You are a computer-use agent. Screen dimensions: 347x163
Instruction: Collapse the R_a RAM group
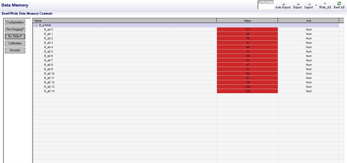pyautogui.click(x=36, y=25)
